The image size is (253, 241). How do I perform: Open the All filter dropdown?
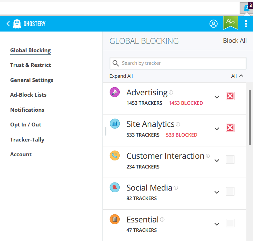(x=237, y=76)
